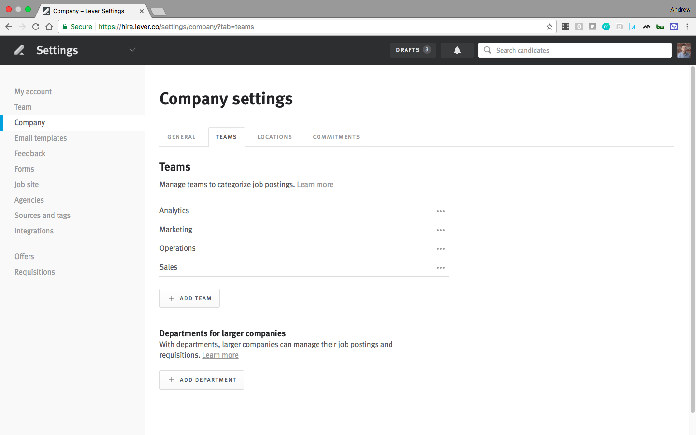696x435 pixels.
Task: Open the notifications bell
Action: 457,50
